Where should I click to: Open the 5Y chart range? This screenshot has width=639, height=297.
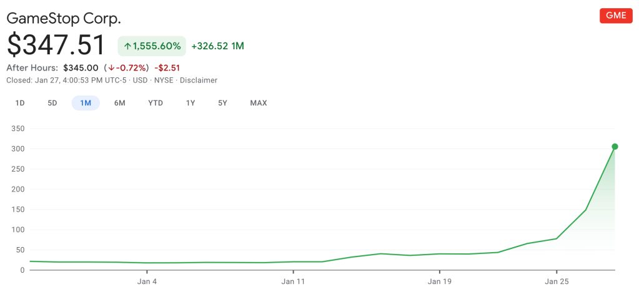pyautogui.click(x=222, y=103)
